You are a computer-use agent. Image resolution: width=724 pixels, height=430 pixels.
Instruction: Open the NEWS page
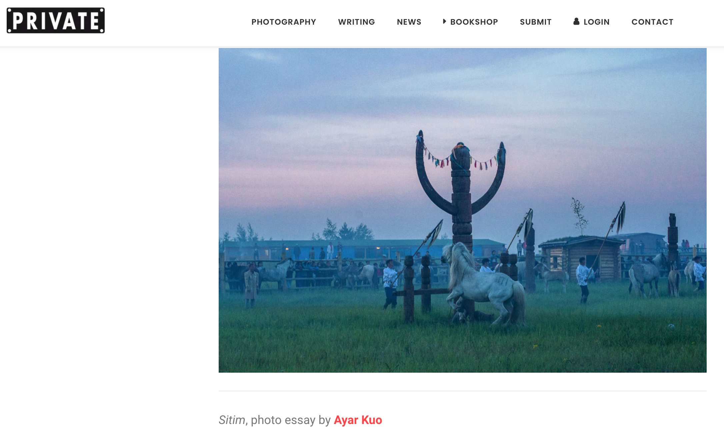point(409,22)
